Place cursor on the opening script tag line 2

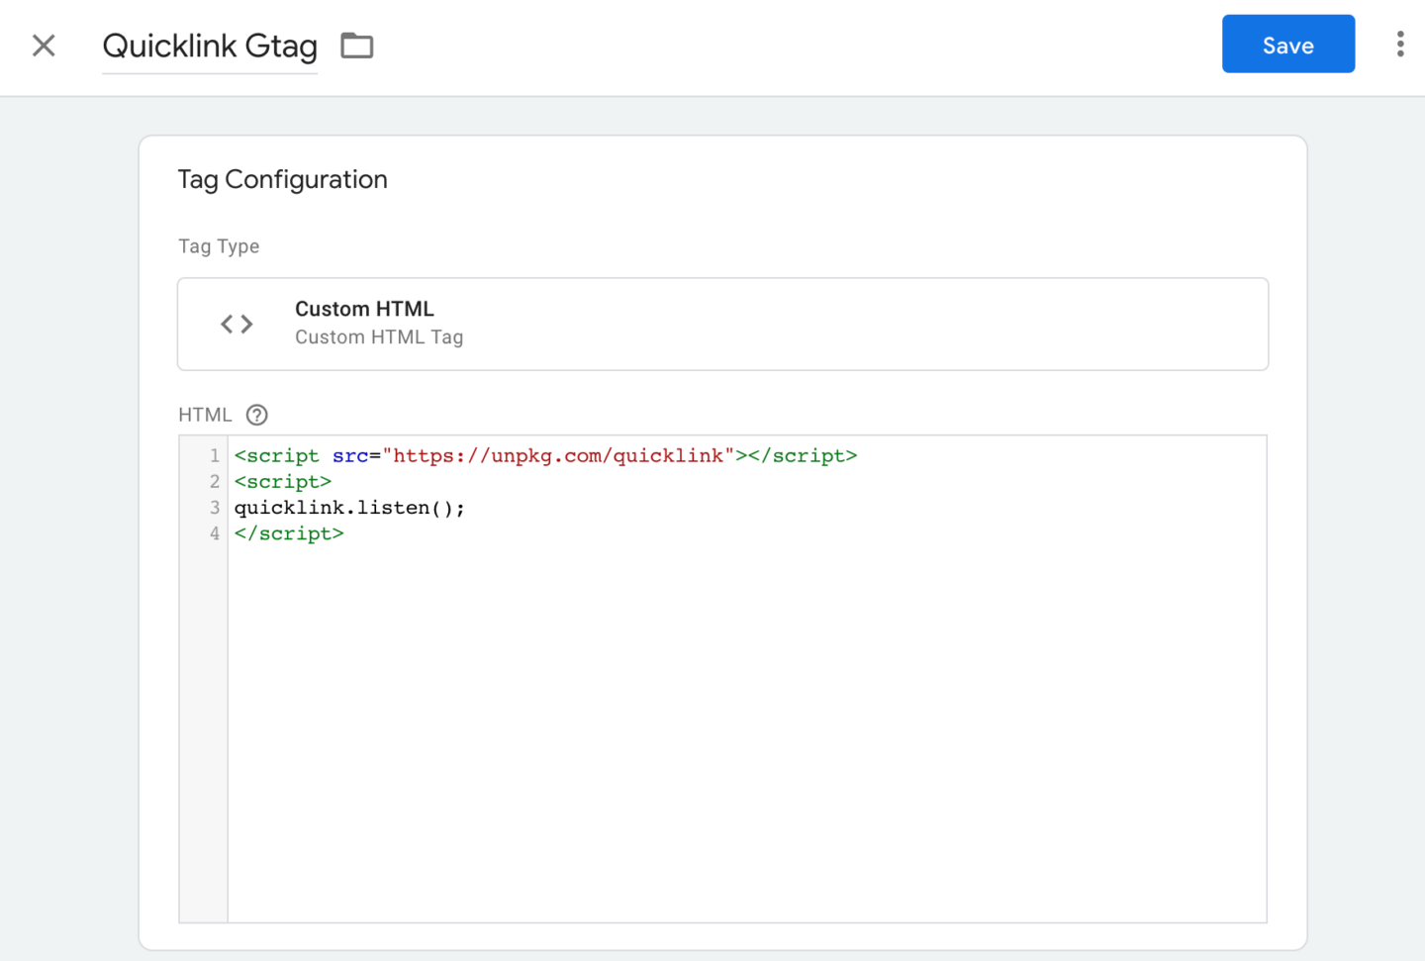[283, 482]
